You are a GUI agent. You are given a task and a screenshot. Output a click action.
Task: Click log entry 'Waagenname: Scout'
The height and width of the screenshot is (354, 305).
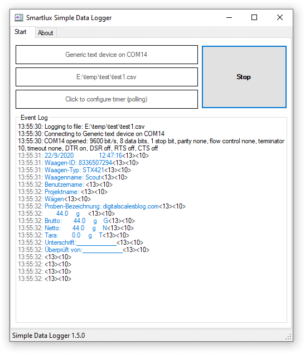point(72,177)
